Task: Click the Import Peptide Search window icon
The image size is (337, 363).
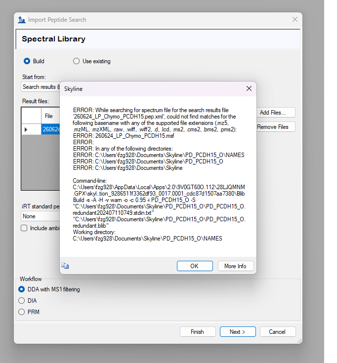Action: click(22, 20)
